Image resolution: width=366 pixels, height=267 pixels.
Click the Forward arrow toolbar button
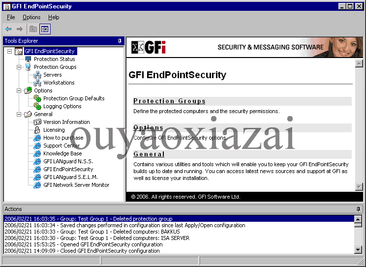(20, 29)
